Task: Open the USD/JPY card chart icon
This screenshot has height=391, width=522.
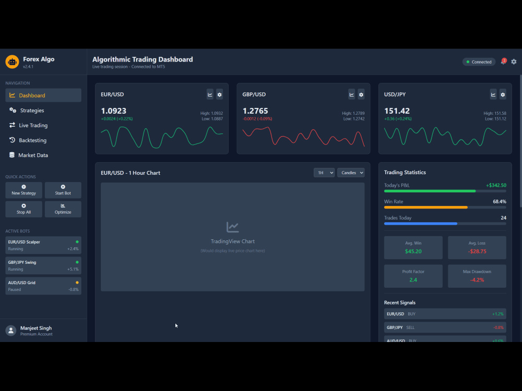Action: click(493, 94)
